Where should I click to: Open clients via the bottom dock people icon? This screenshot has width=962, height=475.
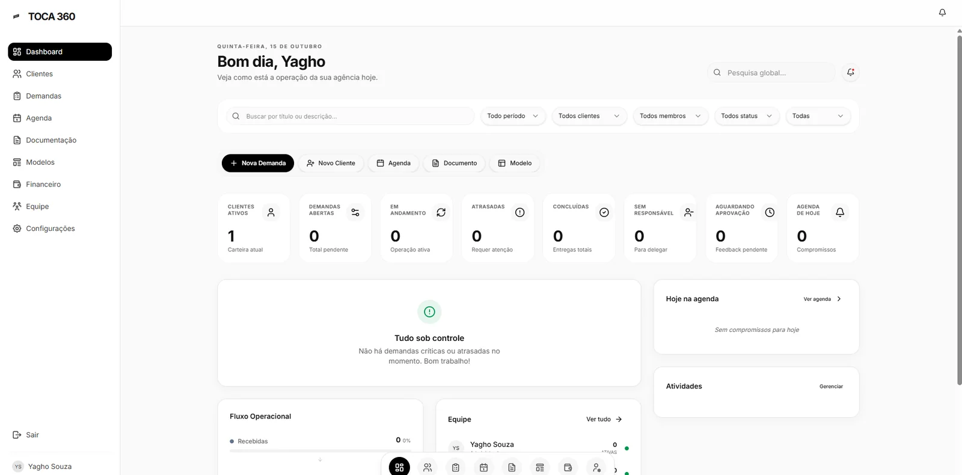click(x=427, y=467)
